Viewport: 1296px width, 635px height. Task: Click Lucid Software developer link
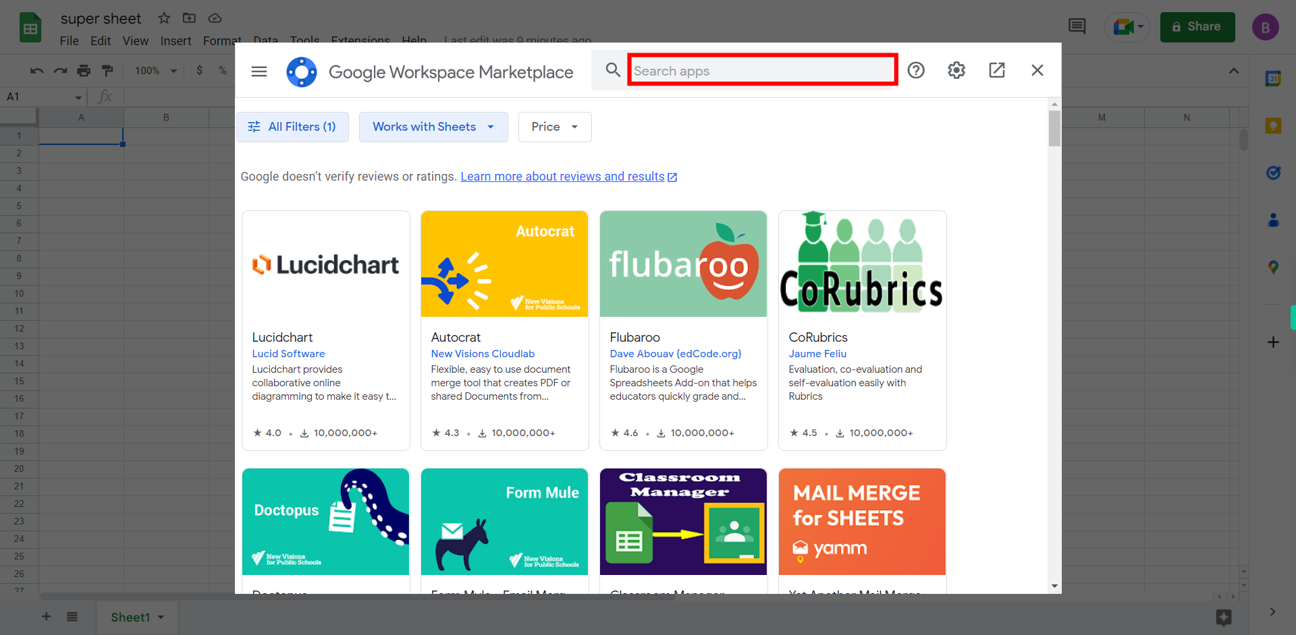(x=288, y=354)
